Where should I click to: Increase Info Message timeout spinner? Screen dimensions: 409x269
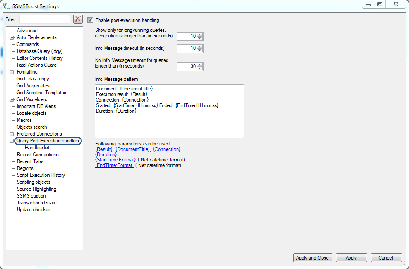coord(200,46)
